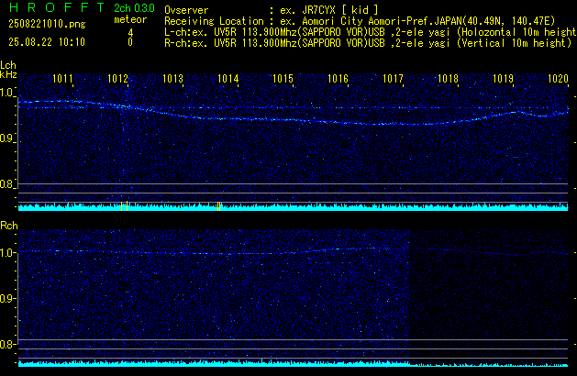The width and height of the screenshot is (577, 376).
Task: Click the yellow meteor marker near 1014
Action: (218, 206)
